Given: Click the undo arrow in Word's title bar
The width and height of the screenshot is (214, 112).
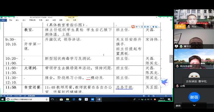Looking at the screenshot, I should click(x=9, y=17).
